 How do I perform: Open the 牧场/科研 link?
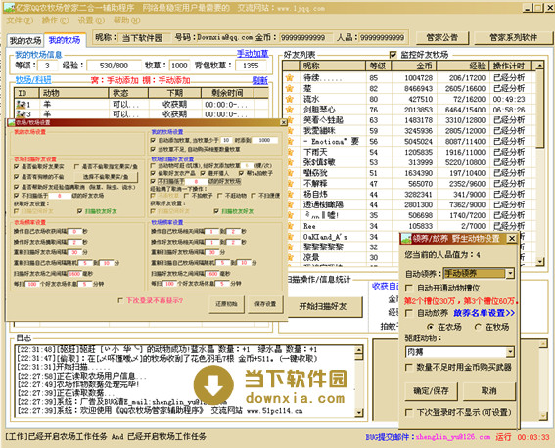click(x=33, y=80)
